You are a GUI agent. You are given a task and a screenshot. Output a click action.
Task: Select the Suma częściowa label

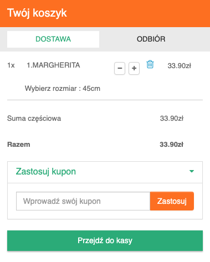(34, 119)
